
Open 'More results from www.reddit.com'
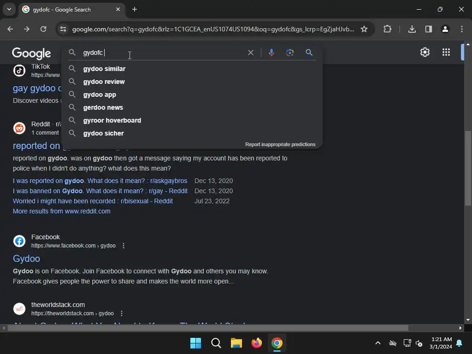point(62,211)
